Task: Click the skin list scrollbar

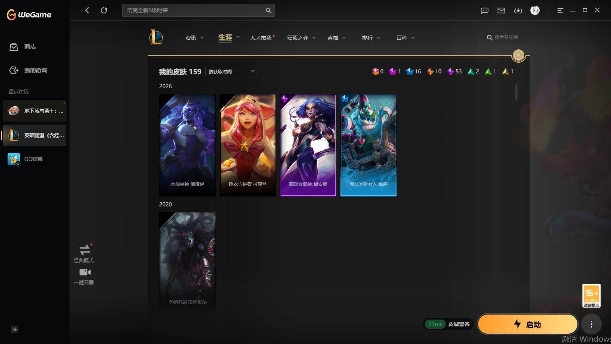Action: 516,92
